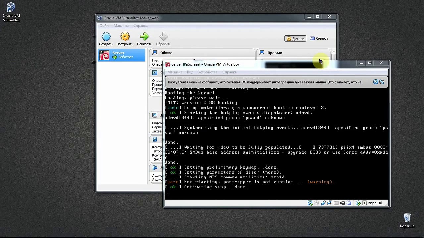Screen dimensions: 424x238
Task: Click Создать to create a new VM
Action: (106, 39)
